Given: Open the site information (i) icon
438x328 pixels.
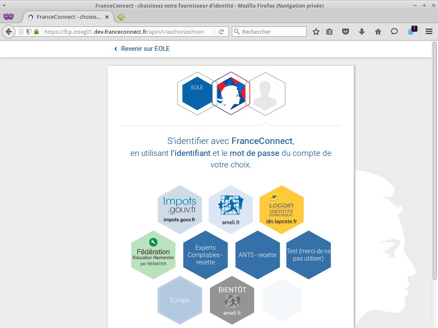Looking at the screenshot, I should [21, 32].
